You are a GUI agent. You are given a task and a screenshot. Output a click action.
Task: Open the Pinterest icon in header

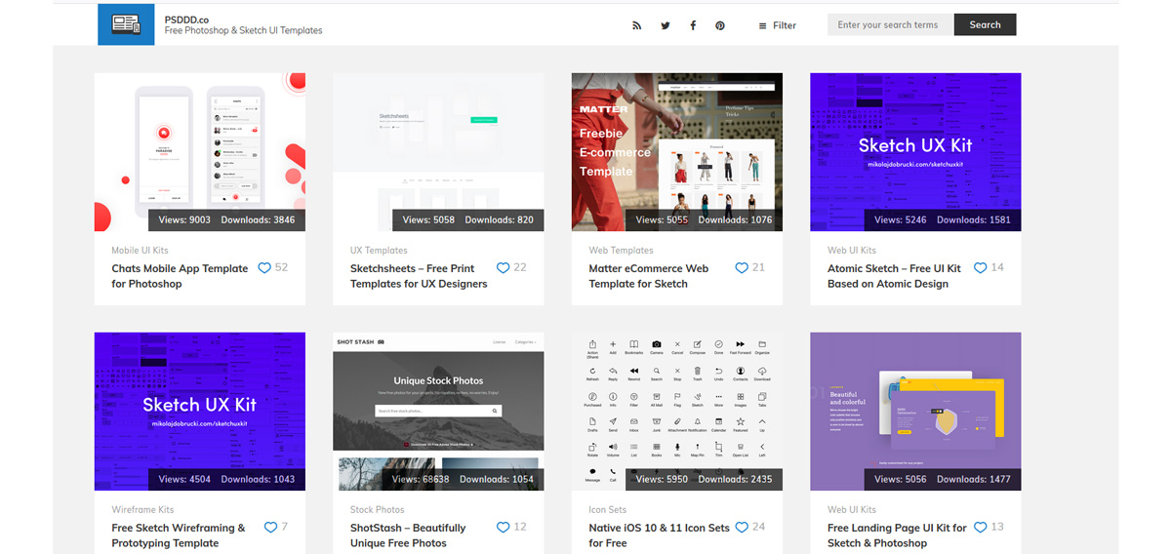tap(720, 25)
